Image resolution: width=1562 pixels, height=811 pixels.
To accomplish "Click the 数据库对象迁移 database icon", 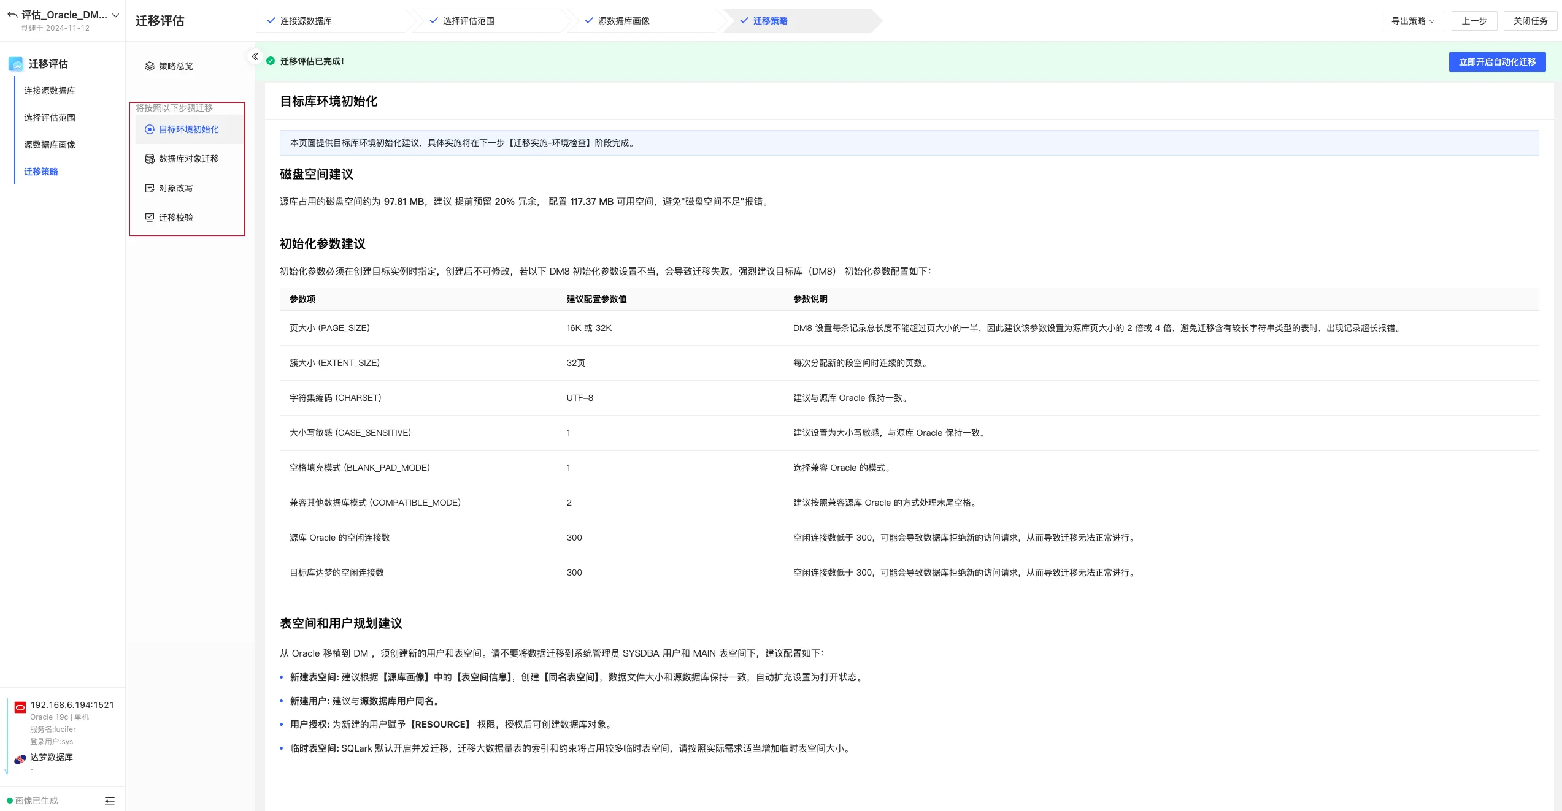I will (149, 159).
